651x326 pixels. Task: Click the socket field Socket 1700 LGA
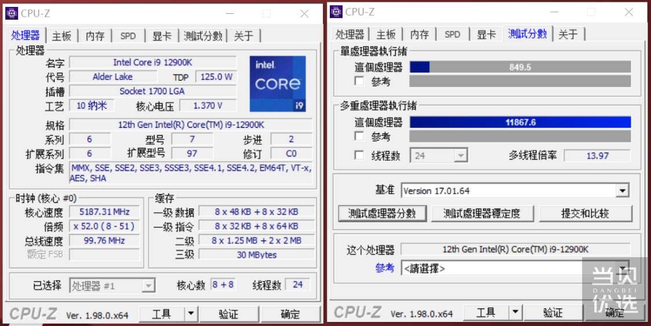click(x=153, y=91)
